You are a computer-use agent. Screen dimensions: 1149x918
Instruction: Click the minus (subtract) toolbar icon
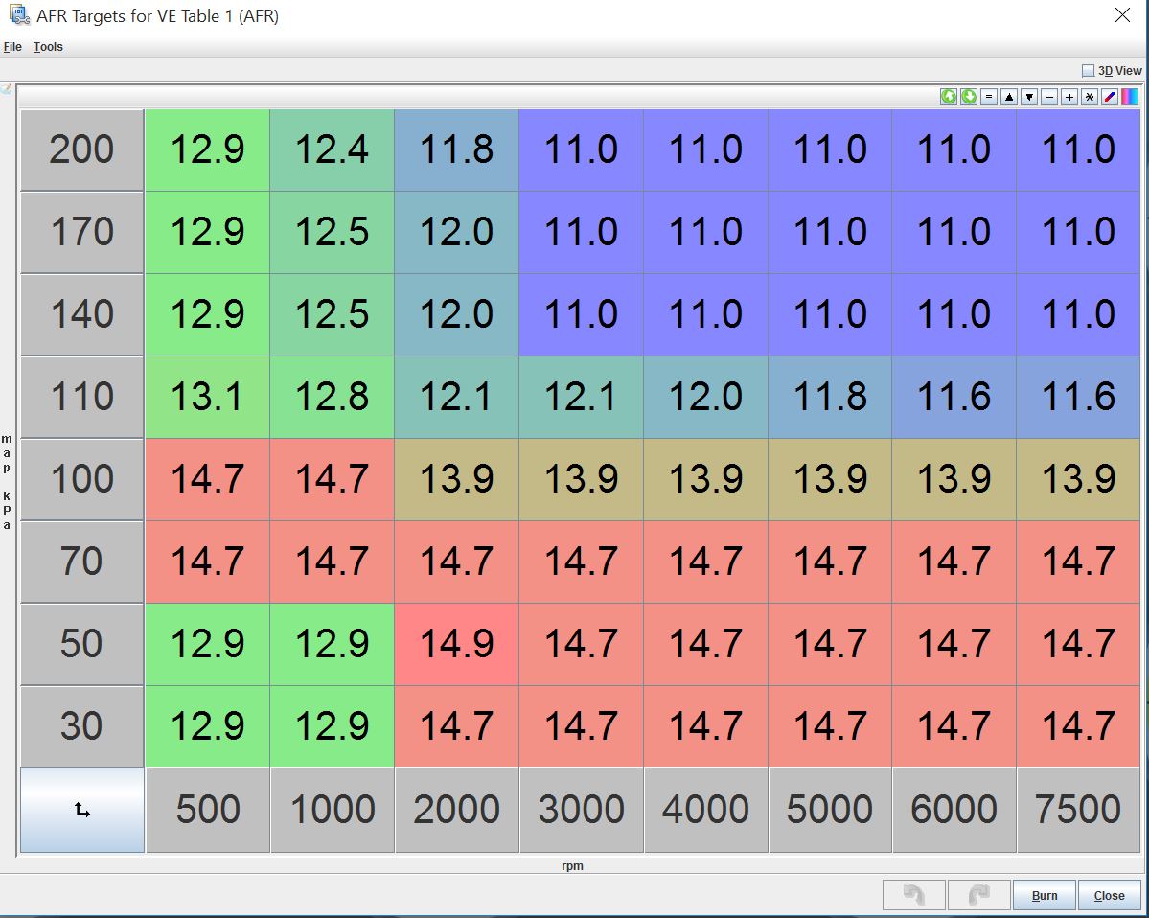[x=1049, y=97]
